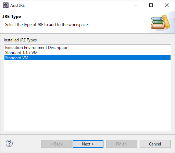Click the Add JRE title text
Screen dimensions: 175x153
coord(17,5)
